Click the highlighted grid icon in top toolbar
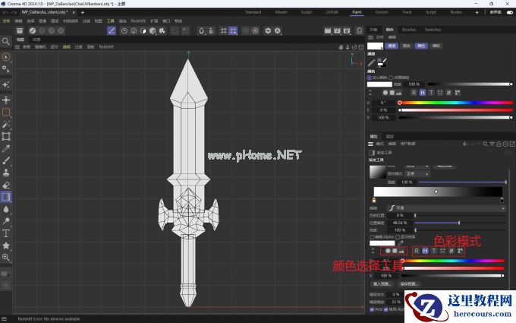Viewport: 516px width, 323px height. pyautogui.click(x=233, y=30)
